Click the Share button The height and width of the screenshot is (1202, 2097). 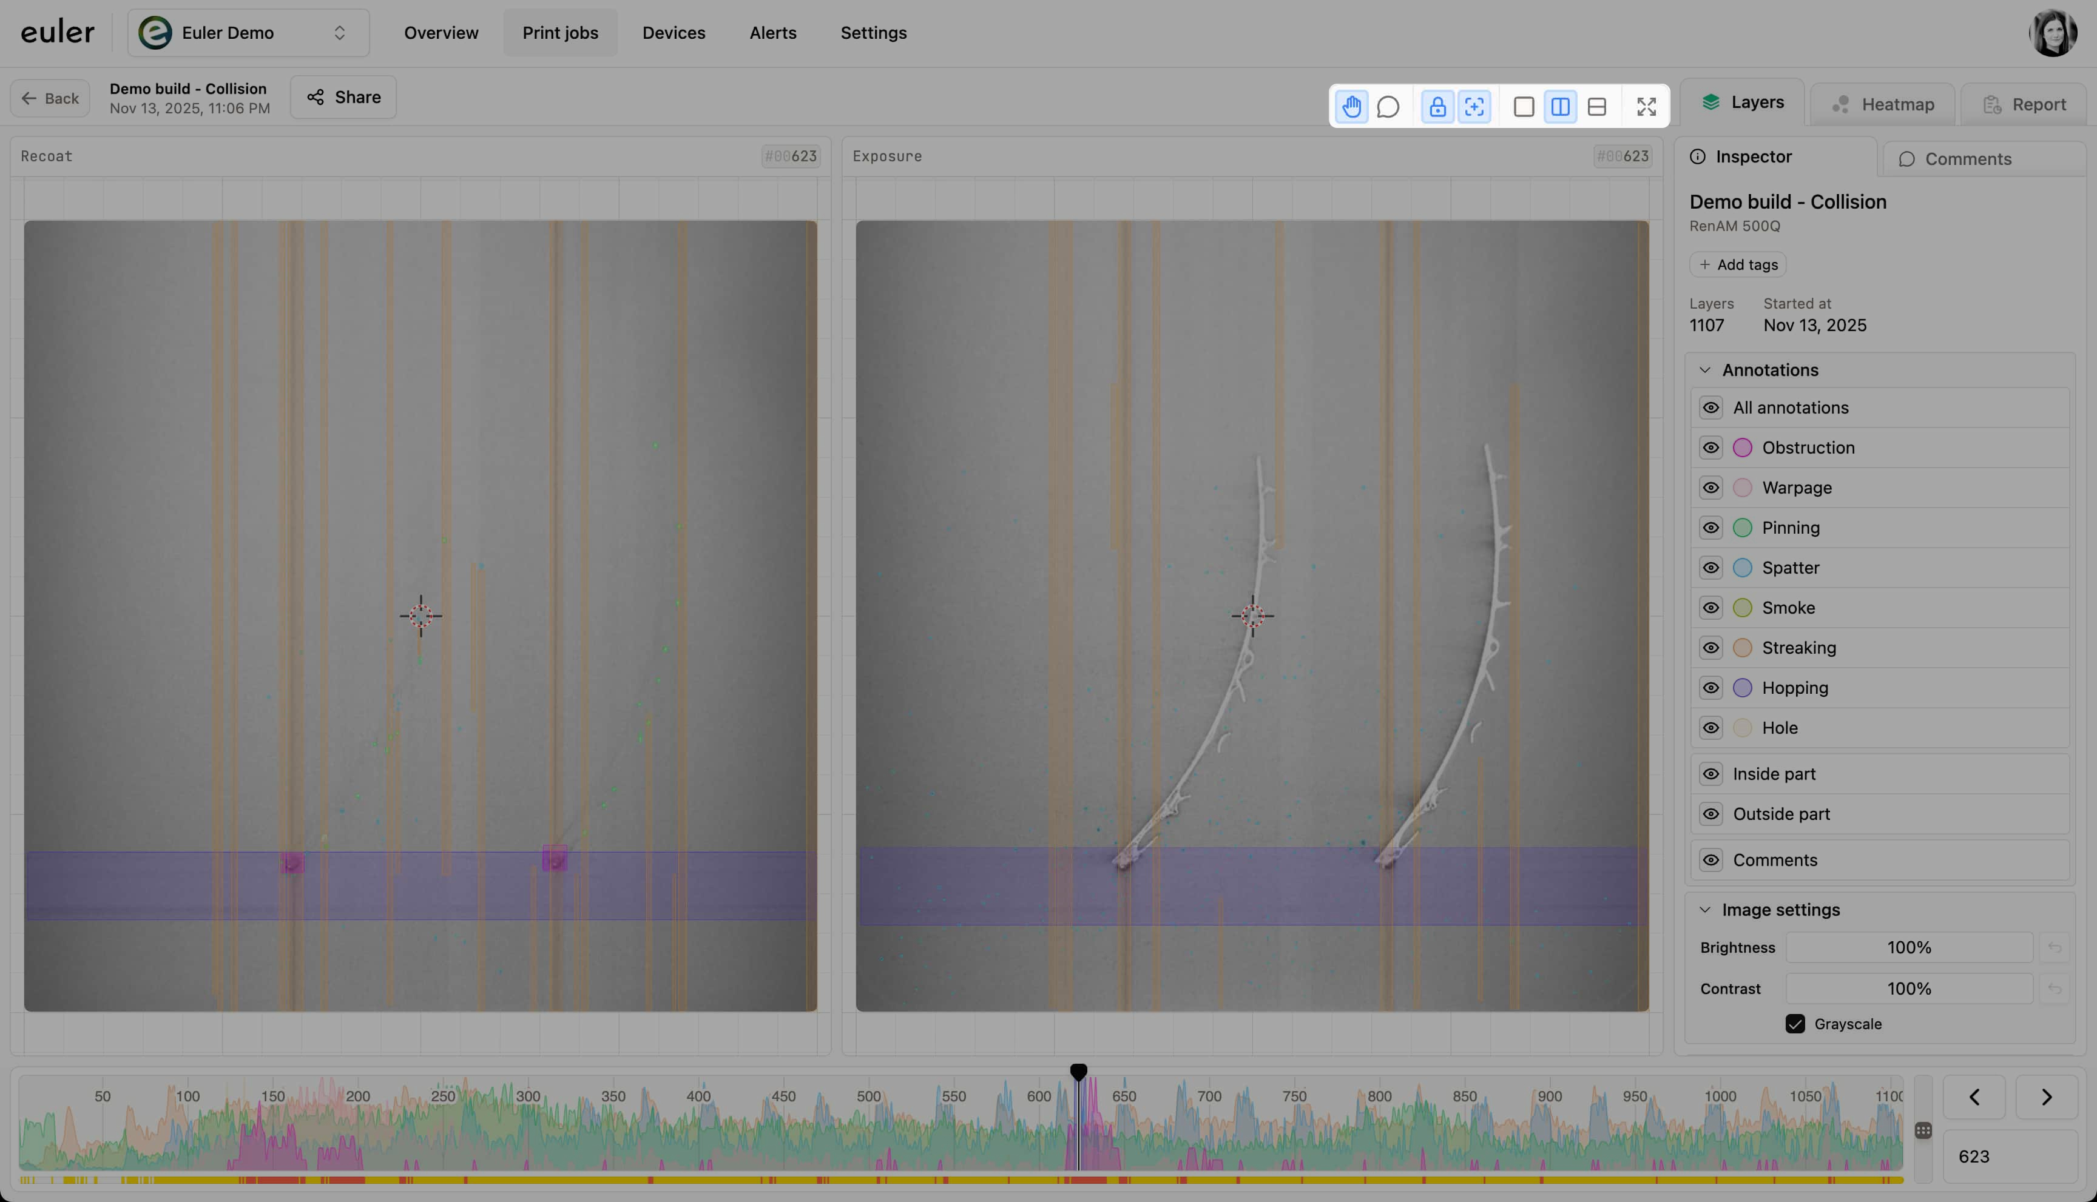343,96
